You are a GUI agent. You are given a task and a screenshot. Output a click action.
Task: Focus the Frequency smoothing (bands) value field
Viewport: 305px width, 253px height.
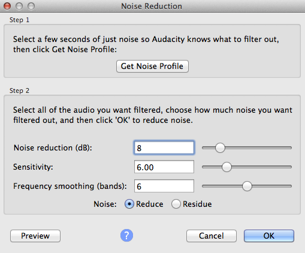tap(164, 186)
